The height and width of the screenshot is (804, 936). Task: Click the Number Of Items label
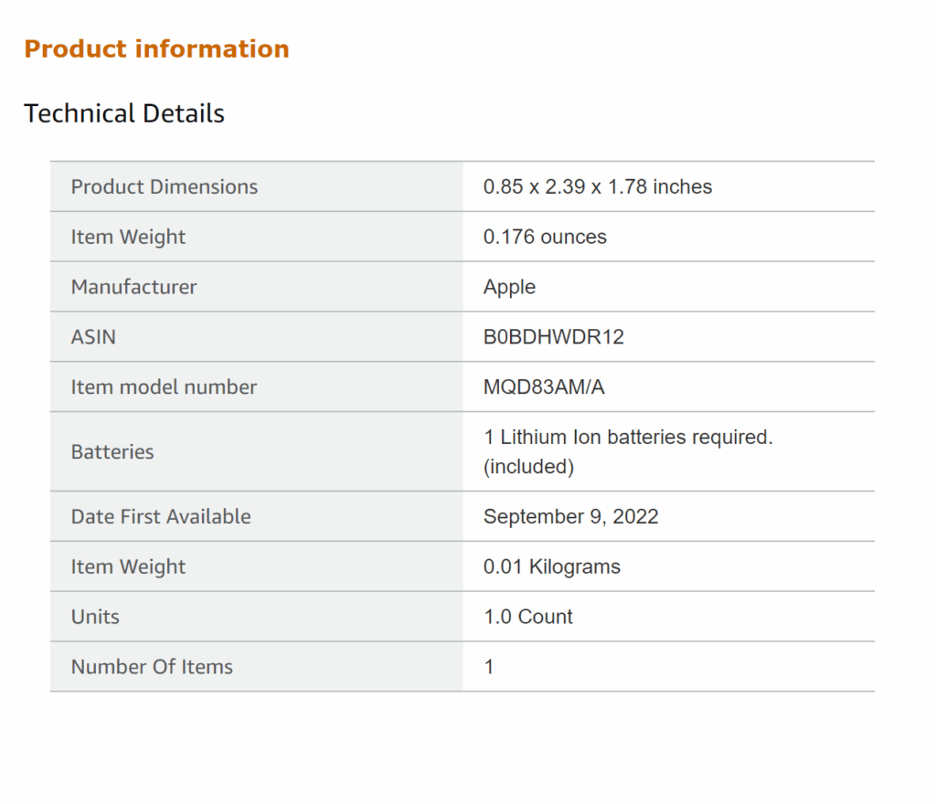click(152, 668)
